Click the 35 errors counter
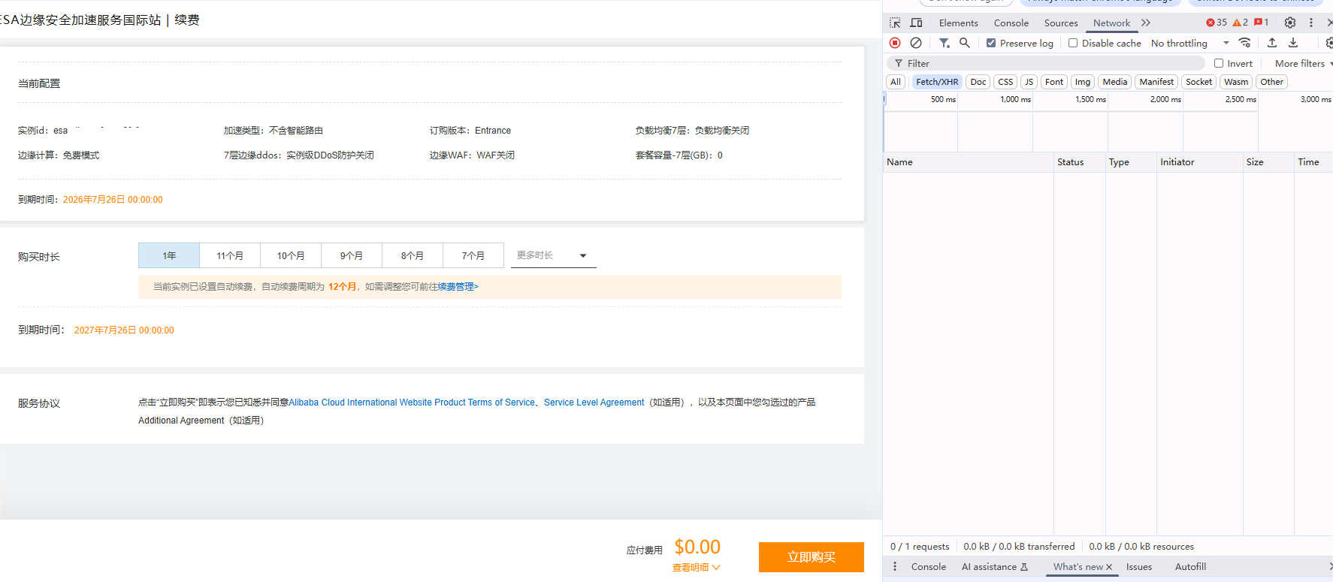 tap(1217, 23)
